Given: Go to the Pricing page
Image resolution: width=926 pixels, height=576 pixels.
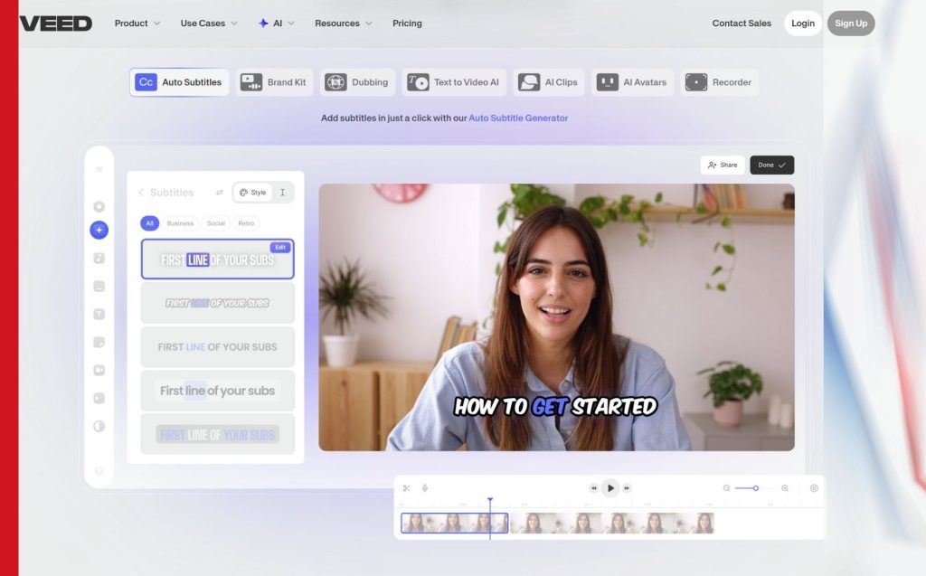Looking at the screenshot, I should (407, 23).
